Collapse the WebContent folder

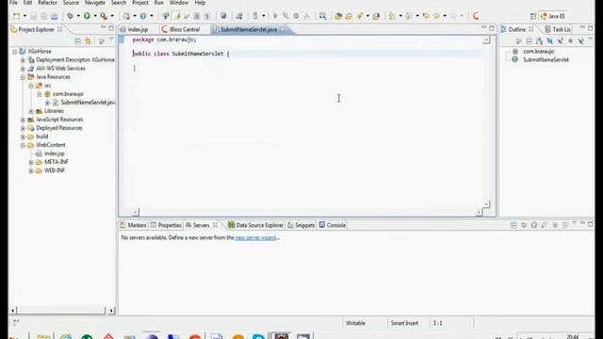click(x=23, y=145)
